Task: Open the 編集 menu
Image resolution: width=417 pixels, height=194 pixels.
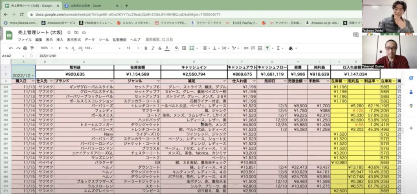Action: point(39,40)
